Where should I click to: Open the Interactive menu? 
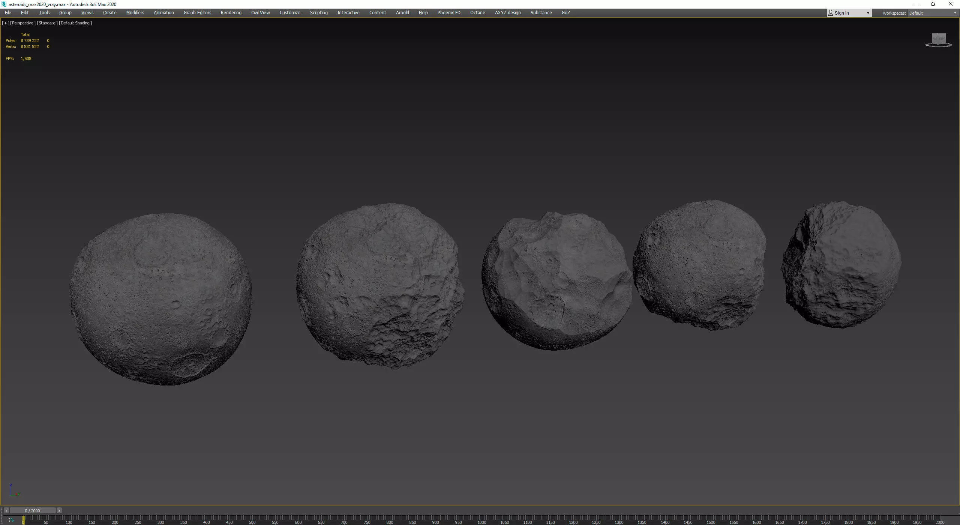pos(348,13)
